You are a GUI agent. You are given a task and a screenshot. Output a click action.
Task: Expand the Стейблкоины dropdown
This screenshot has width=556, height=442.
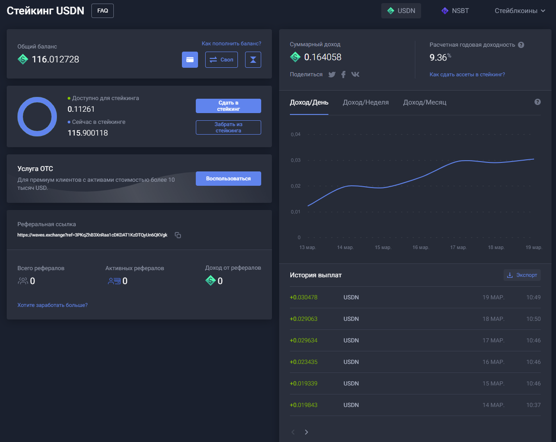coord(520,11)
